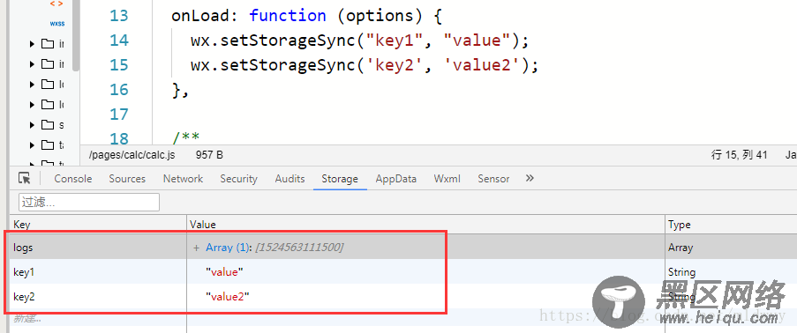Screen dimensions: 797x333
Task: Click the Array (1) value text
Action: tap(229, 248)
